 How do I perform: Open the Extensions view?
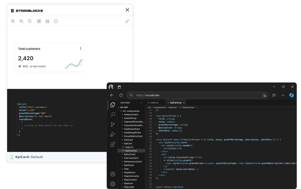(x=113, y=144)
